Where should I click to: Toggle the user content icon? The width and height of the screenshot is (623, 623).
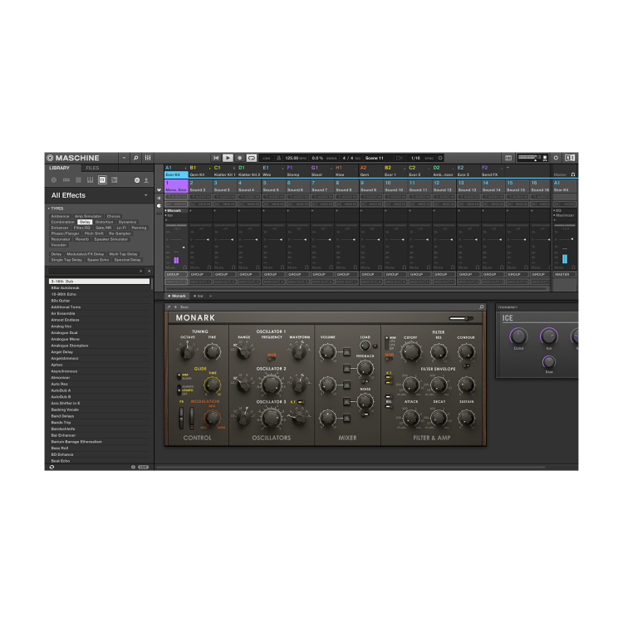click(146, 180)
